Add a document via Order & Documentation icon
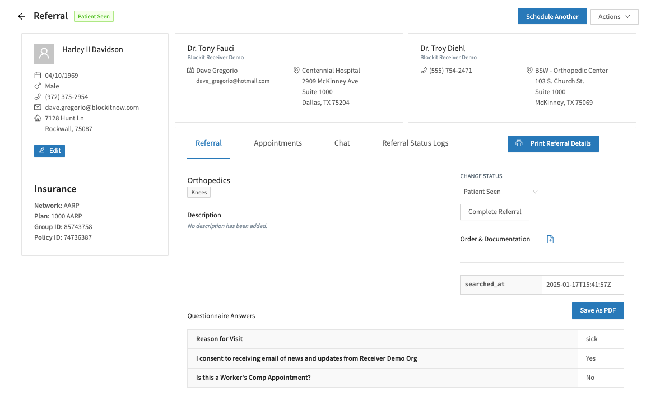Viewport: 665px width, 396px height. [x=550, y=239]
